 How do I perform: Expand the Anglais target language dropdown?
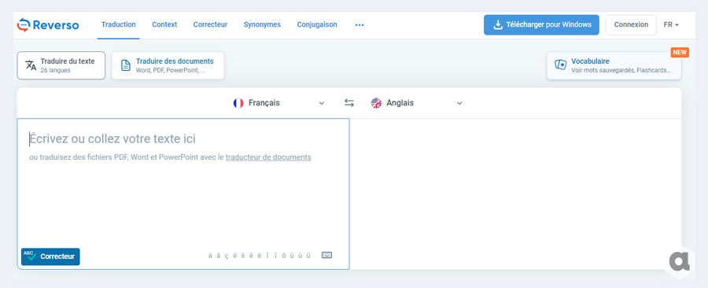417,103
